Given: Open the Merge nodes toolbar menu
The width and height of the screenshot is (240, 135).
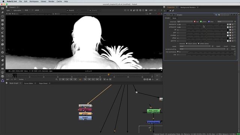Looking at the screenshot, I should [x=3, y=36].
